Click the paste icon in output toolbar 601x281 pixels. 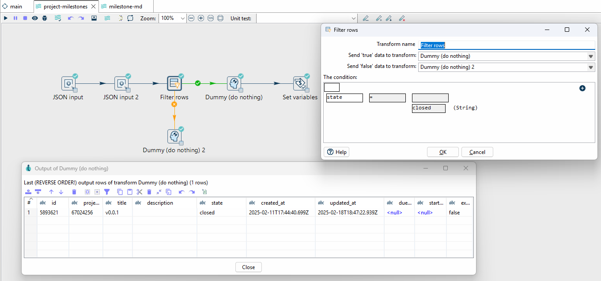click(x=130, y=192)
